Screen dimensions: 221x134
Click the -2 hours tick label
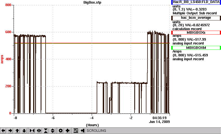pyautogui.click(x=131, y=118)
